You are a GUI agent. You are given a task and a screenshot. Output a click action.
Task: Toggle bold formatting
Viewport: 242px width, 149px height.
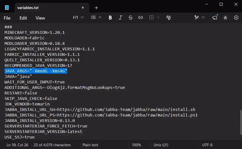click(110, 18)
